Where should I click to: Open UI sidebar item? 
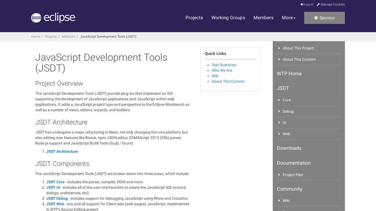[x=309, y=122]
